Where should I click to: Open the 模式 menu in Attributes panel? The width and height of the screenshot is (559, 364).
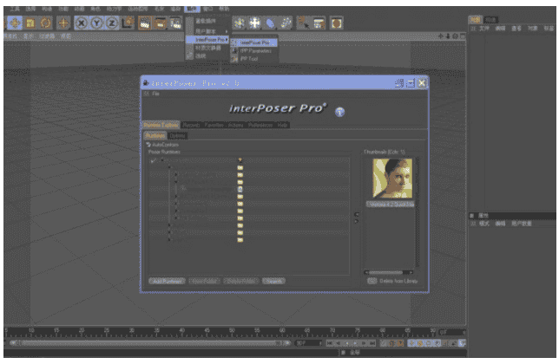coord(484,224)
